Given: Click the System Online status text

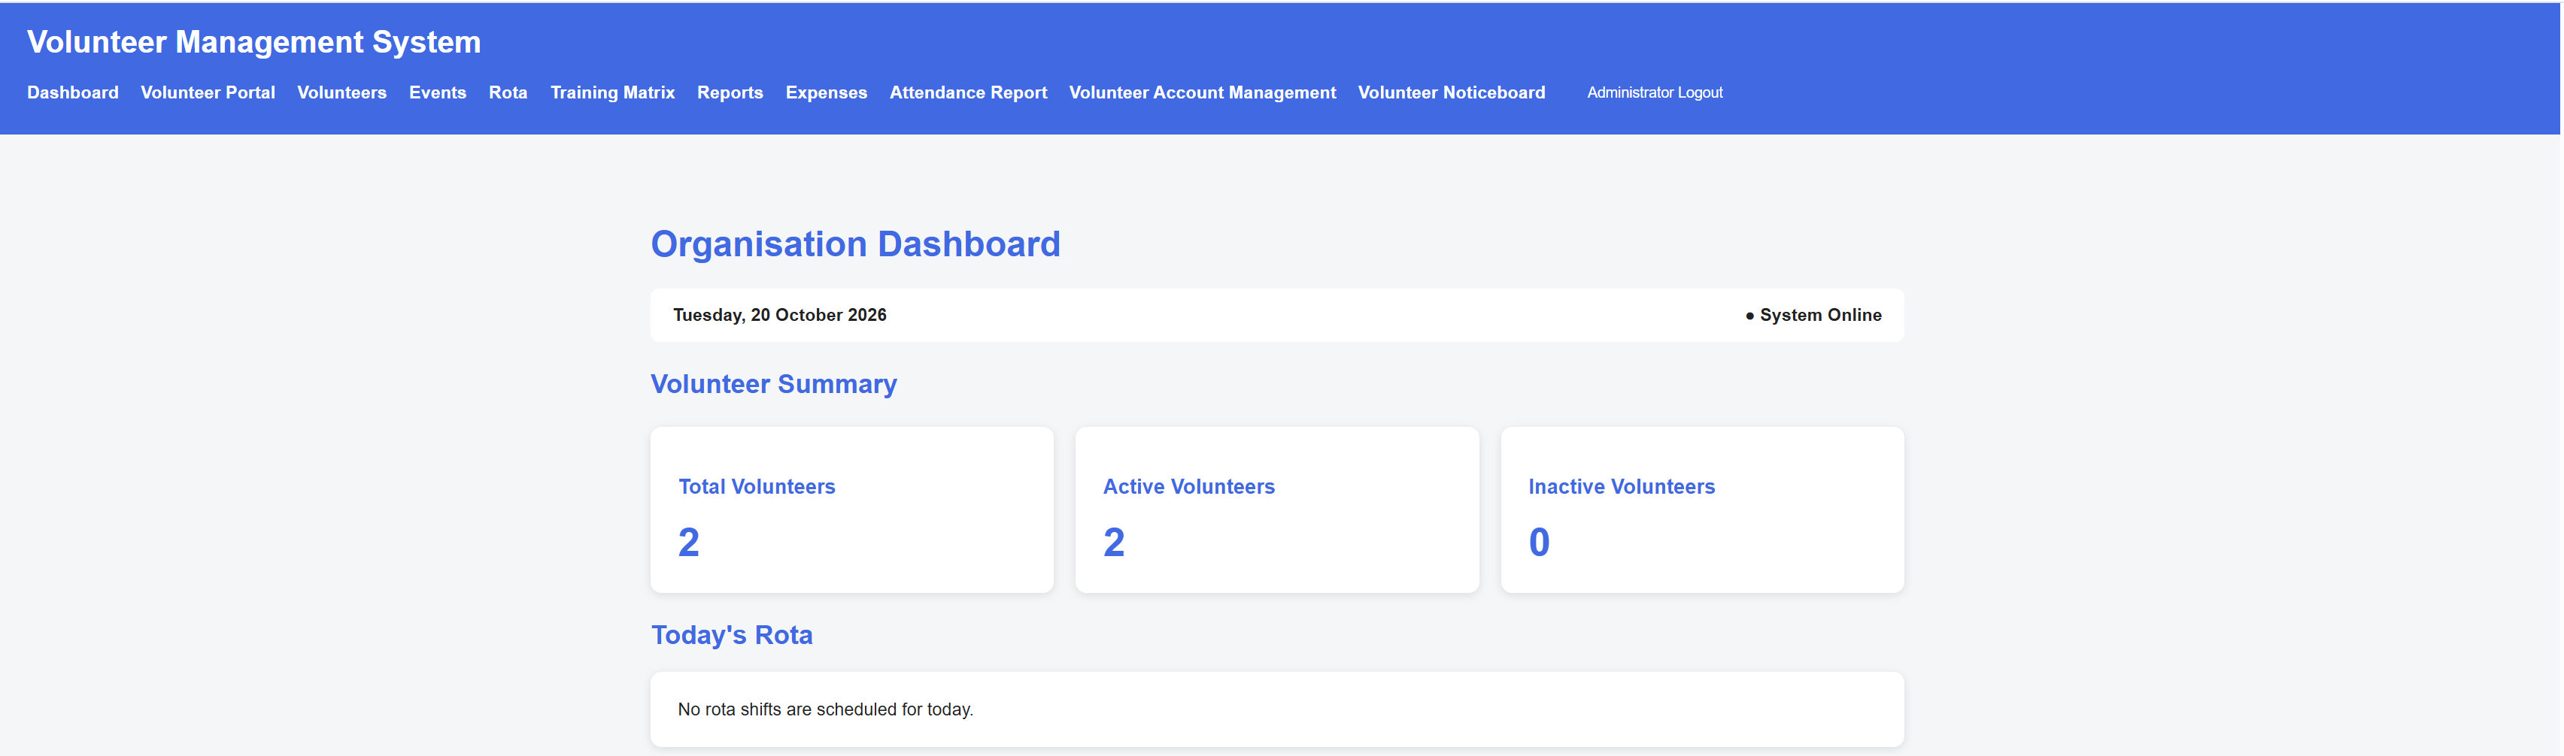Looking at the screenshot, I should tap(1813, 316).
